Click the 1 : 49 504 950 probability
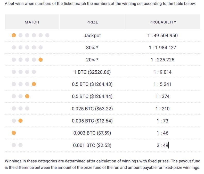This screenshot has width=204, height=174. pyautogui.click(x=162, y=36)
